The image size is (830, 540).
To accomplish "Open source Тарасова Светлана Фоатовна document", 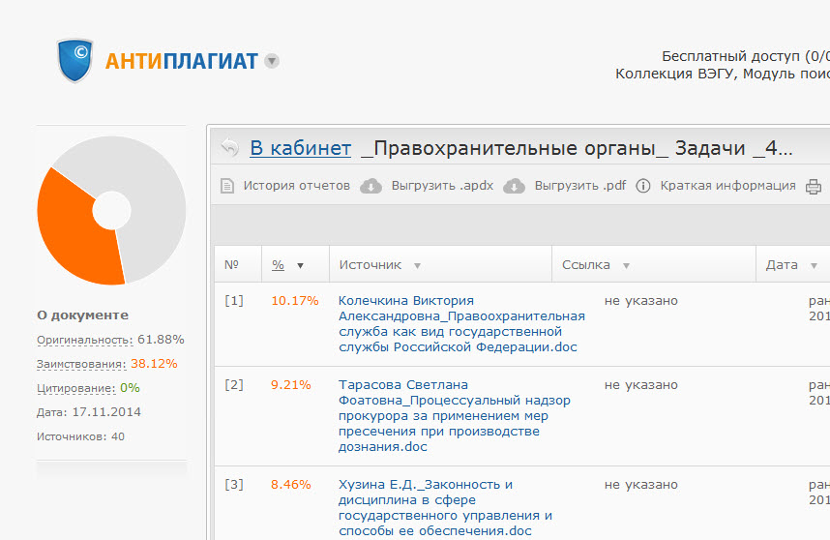I will pos(454,415).
